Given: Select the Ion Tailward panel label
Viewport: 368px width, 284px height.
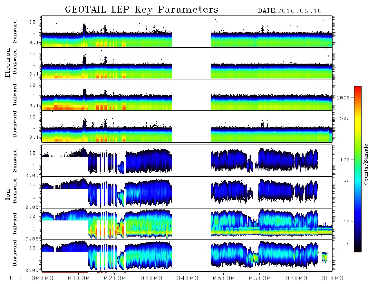Looking at the screenshot, I should pos(15,224).
